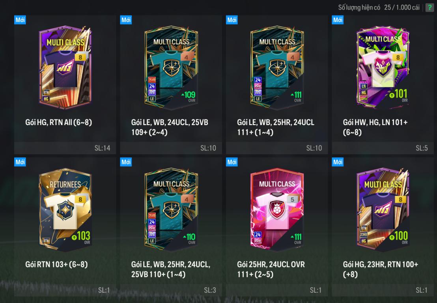Click the Số lượng hiện có 25 / 1.000 counter
This screenshot has width=437, height=303.
[379, 7]
